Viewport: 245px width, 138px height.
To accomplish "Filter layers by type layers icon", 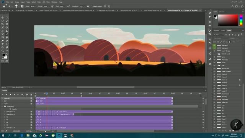I will click(232, 35).
